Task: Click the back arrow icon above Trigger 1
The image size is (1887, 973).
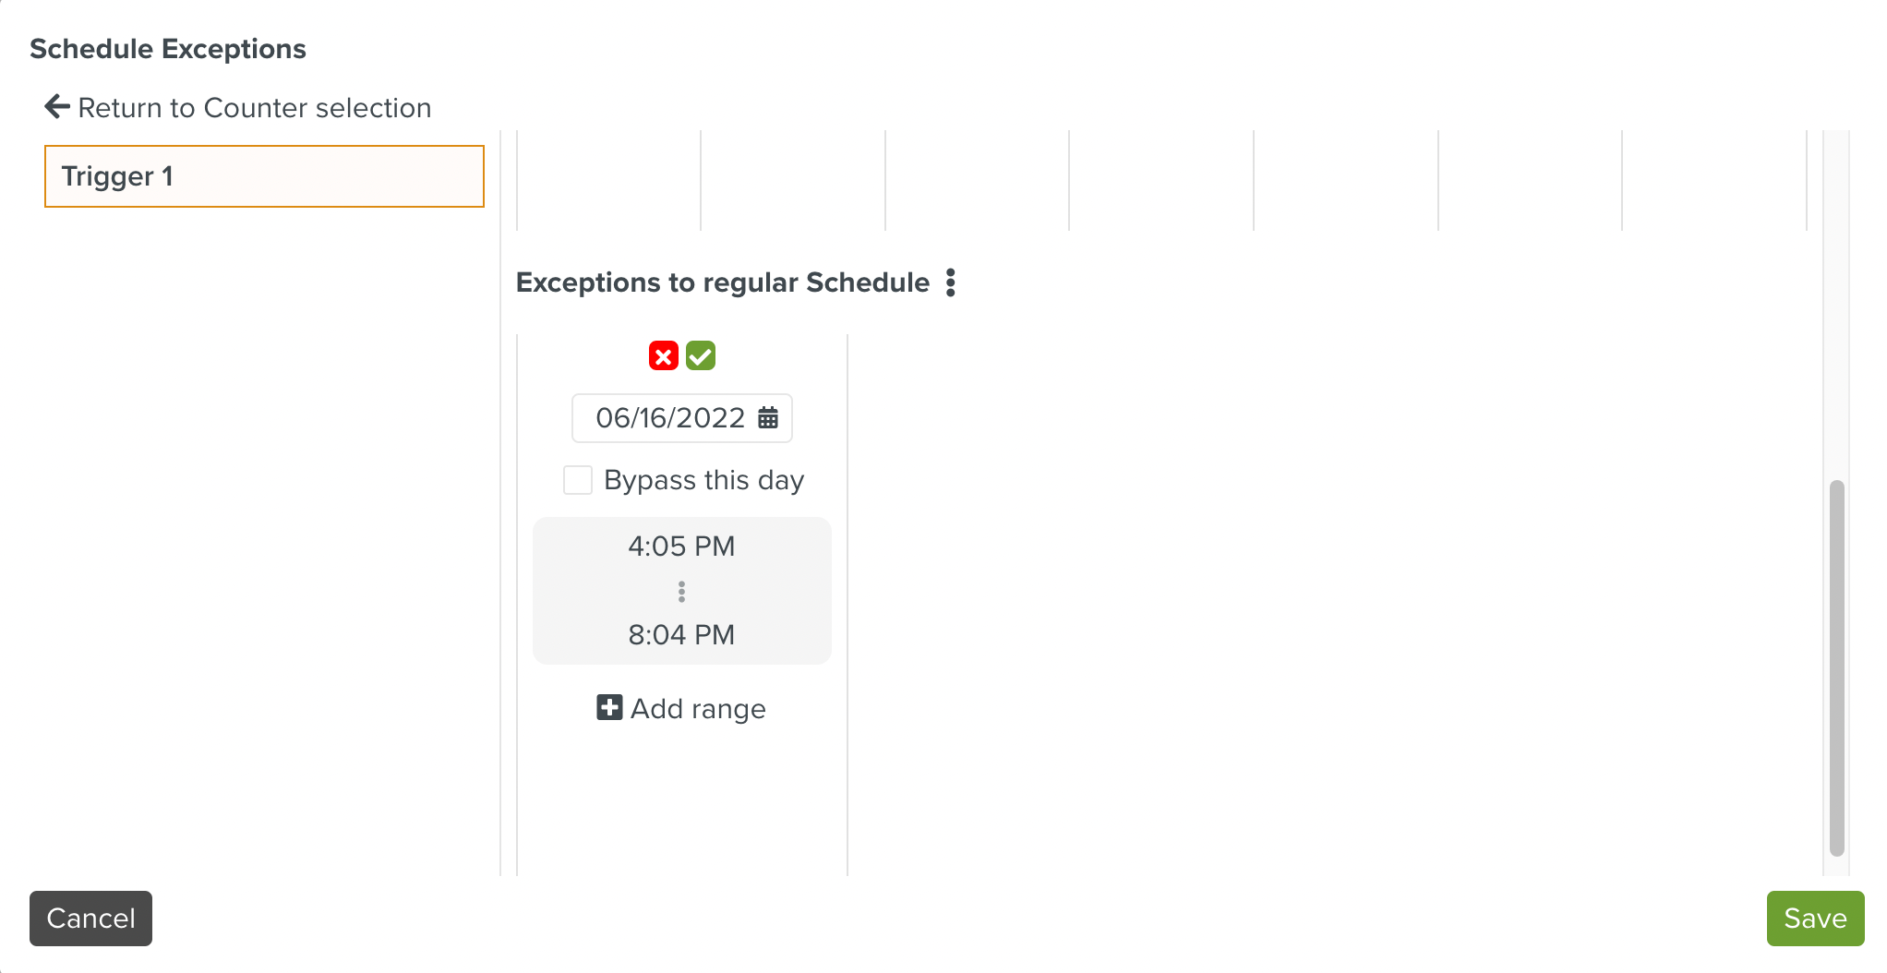Action: [56, 106]
